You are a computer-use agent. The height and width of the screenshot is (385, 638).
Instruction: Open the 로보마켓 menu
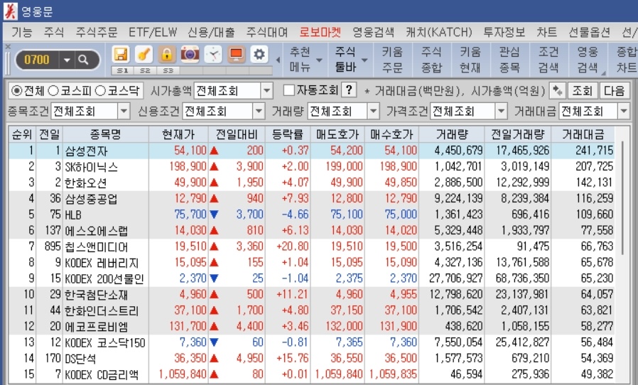[x=320, y=32]
